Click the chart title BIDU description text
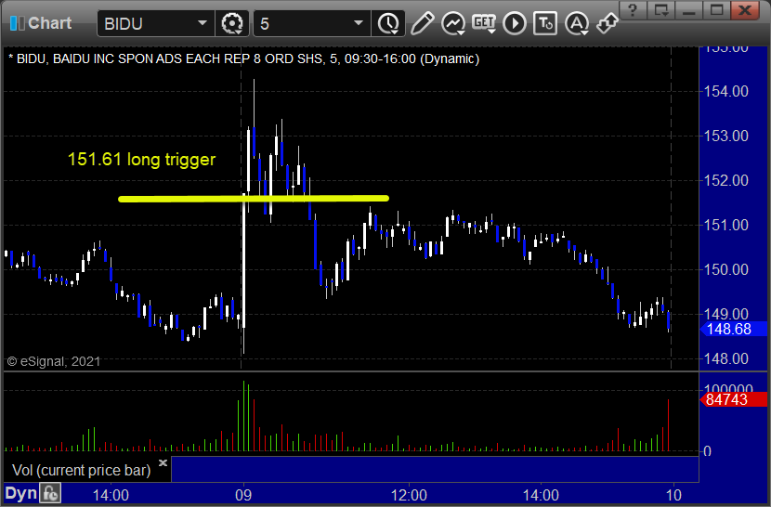 coord(244,58)
